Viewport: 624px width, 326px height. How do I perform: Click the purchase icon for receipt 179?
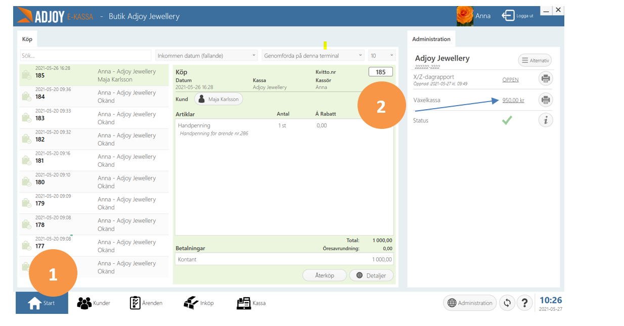click(26, 203)
